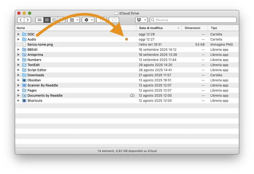The height and width of the screenshot is (174, 254).
Task: Expand the Downloads folder
Action: tap(18, 75)
